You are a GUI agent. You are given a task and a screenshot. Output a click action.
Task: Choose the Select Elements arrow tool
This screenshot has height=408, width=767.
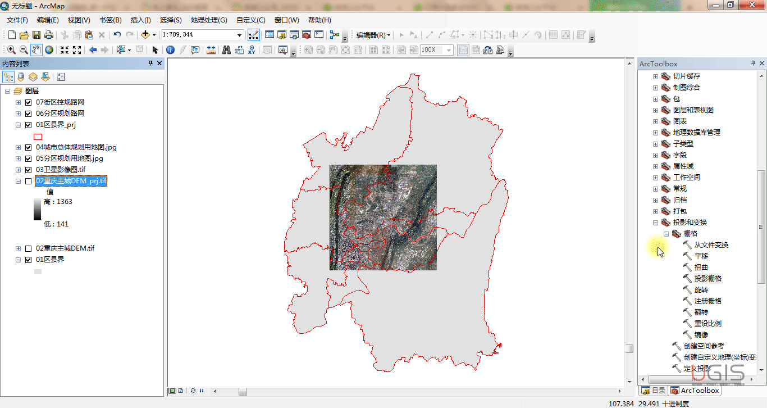pos(155,50)
